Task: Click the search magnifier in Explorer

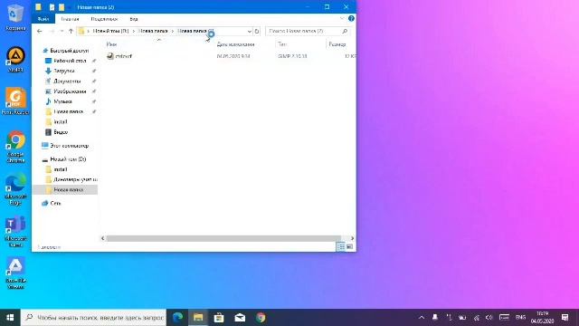Action: [x=345, y=32]
